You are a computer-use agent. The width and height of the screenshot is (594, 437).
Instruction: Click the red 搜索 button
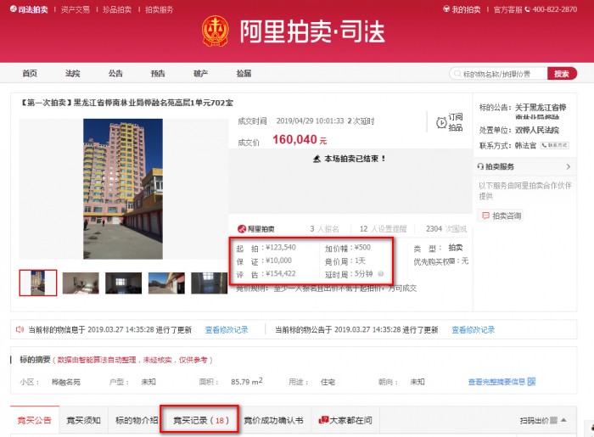pyautogui.click(x=562, y=74)
